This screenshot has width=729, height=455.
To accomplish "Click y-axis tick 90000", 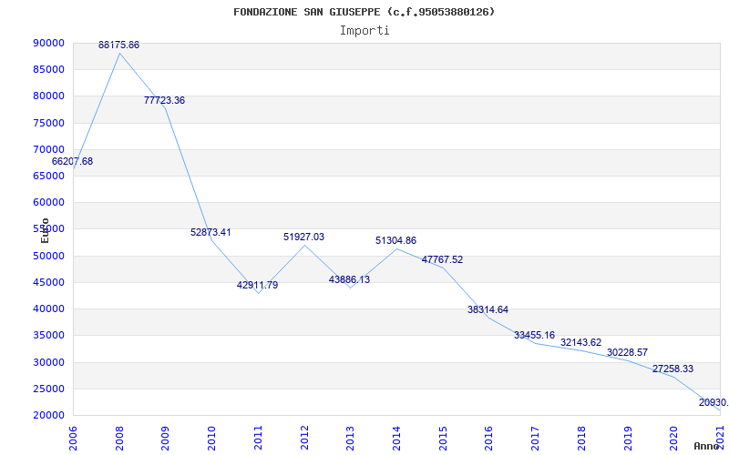I will point(48,43).
